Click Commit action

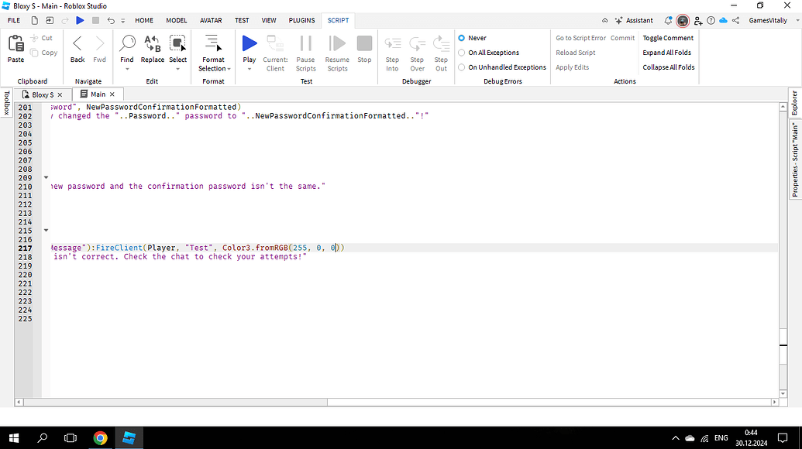622,38
